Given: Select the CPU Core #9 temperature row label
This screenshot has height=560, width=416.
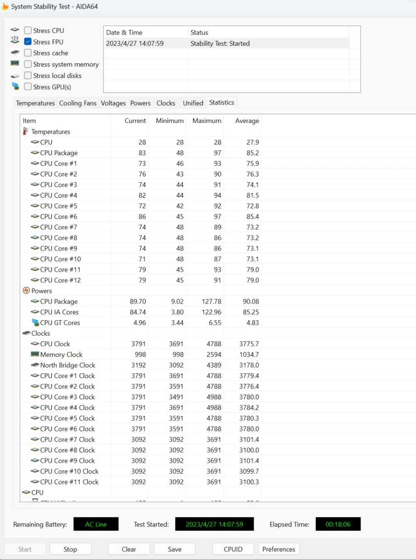Looking at the screenshot, I should click(59, 248).
